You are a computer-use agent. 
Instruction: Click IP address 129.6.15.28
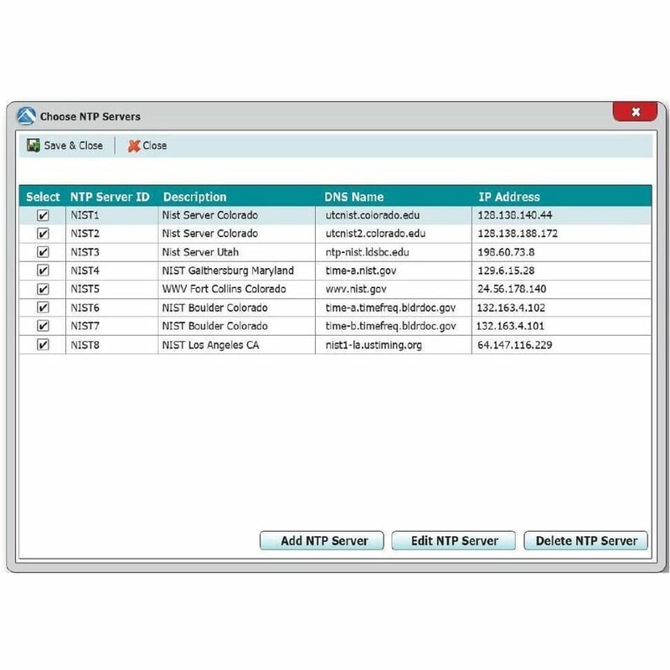pyautogui.click(x=506, y=271)
